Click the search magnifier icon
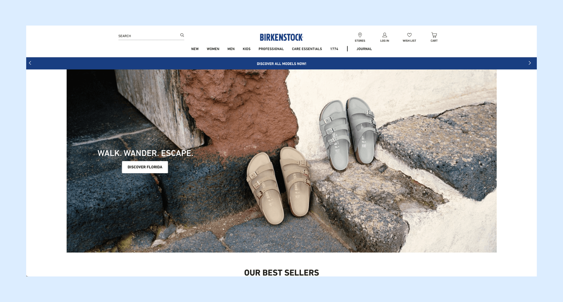 point(182,35)
